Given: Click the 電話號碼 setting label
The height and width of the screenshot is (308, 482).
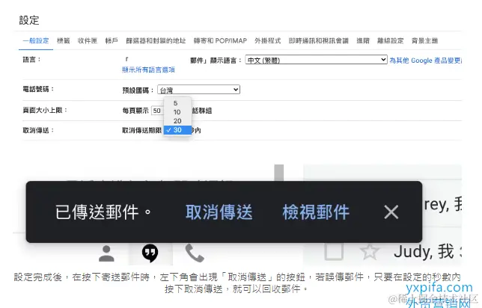Looking at the screenshot, I should 38,89.
